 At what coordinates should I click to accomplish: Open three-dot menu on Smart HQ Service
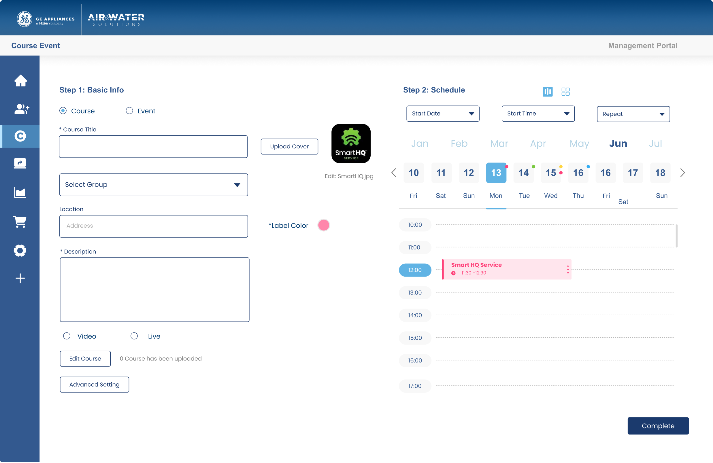567,269
